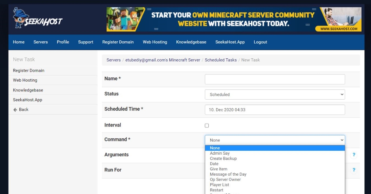Open Web Hosting in navigation bar

pos(155,42)
